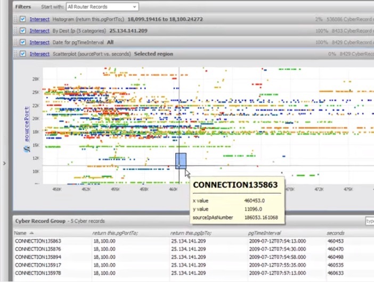
Task: Click the sort arrow next to Name header
Action: (x=31, y=233)
